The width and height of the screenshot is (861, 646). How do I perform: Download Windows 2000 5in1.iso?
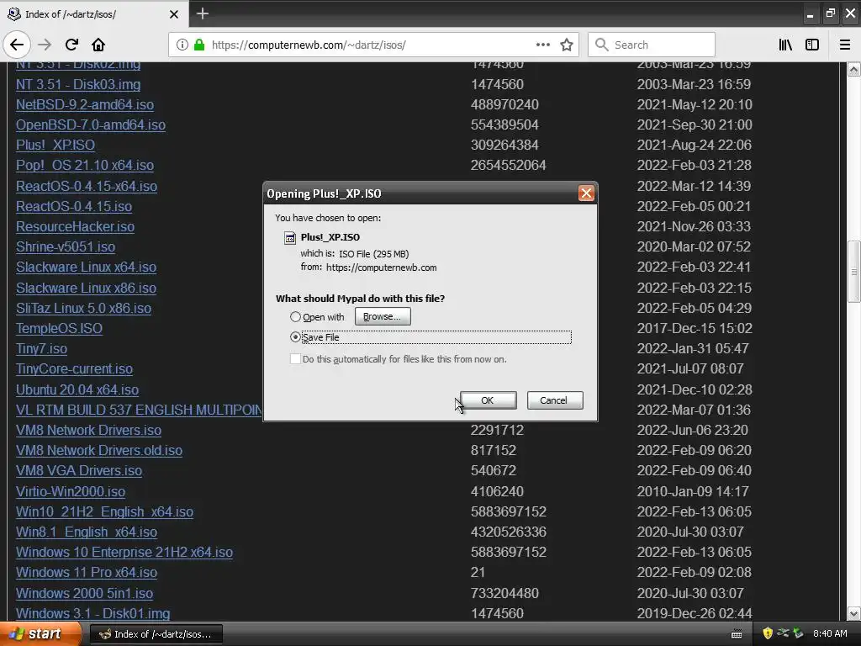[85, 593]
